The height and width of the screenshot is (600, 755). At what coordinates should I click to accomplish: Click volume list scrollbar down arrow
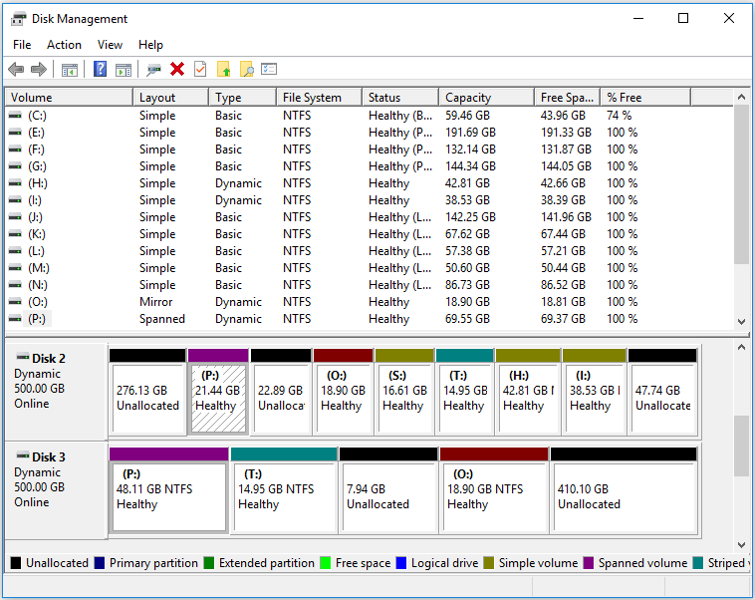click(x=741, y=322)
